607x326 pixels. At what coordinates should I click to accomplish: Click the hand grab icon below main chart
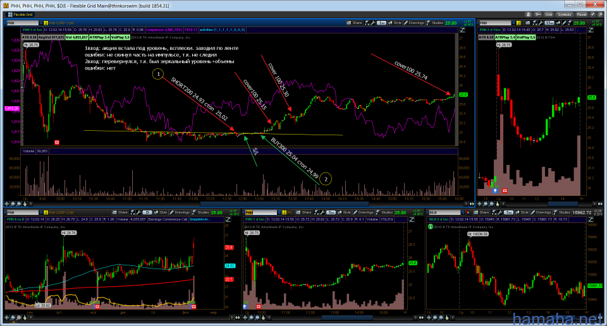25,204
